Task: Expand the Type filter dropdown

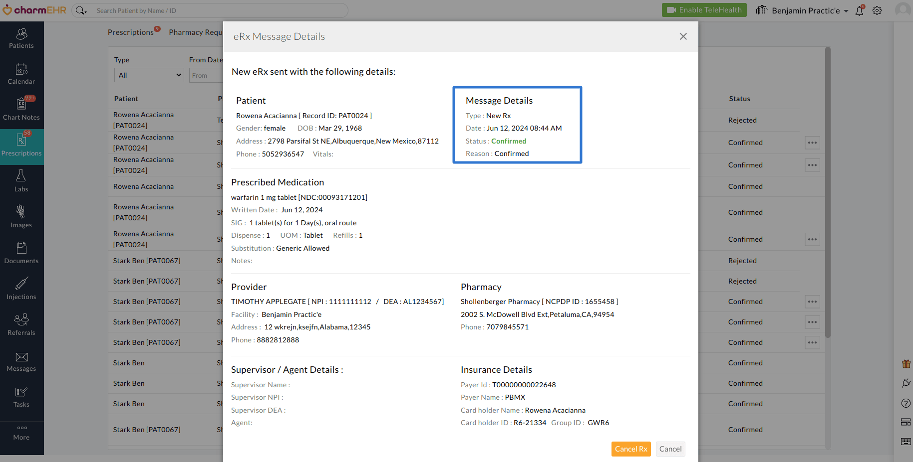Action: point(149,75)
